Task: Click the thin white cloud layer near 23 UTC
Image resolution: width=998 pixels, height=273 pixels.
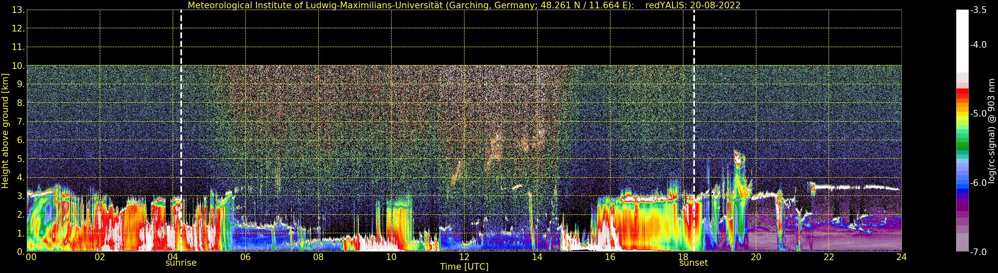Action: tap(856, 188)
